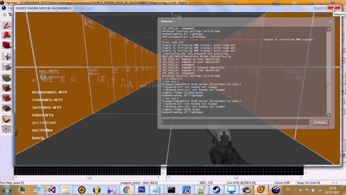Image resolution: width=346 pixels, height=195 pixels.
Task: Open the File menu in Hammer
Action: point(9,8)
